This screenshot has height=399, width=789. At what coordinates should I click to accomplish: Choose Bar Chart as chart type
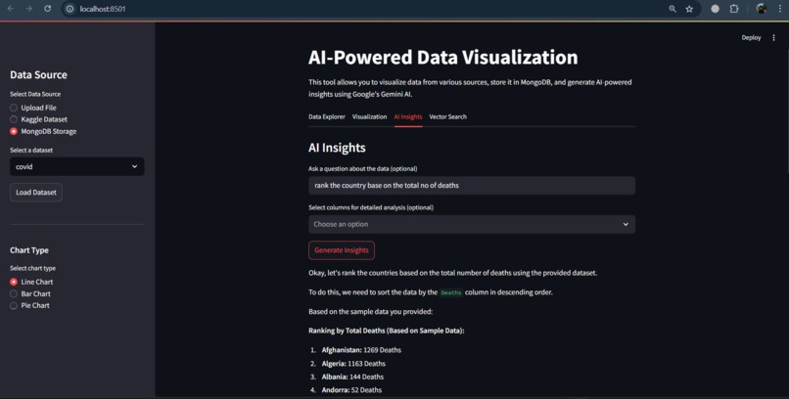(30, 293)
